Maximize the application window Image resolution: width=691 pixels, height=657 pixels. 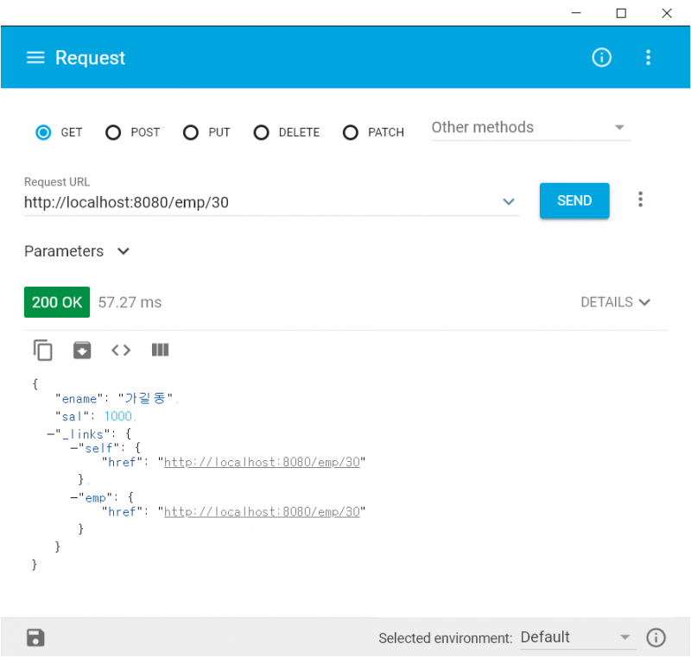(x=621, y=13)
